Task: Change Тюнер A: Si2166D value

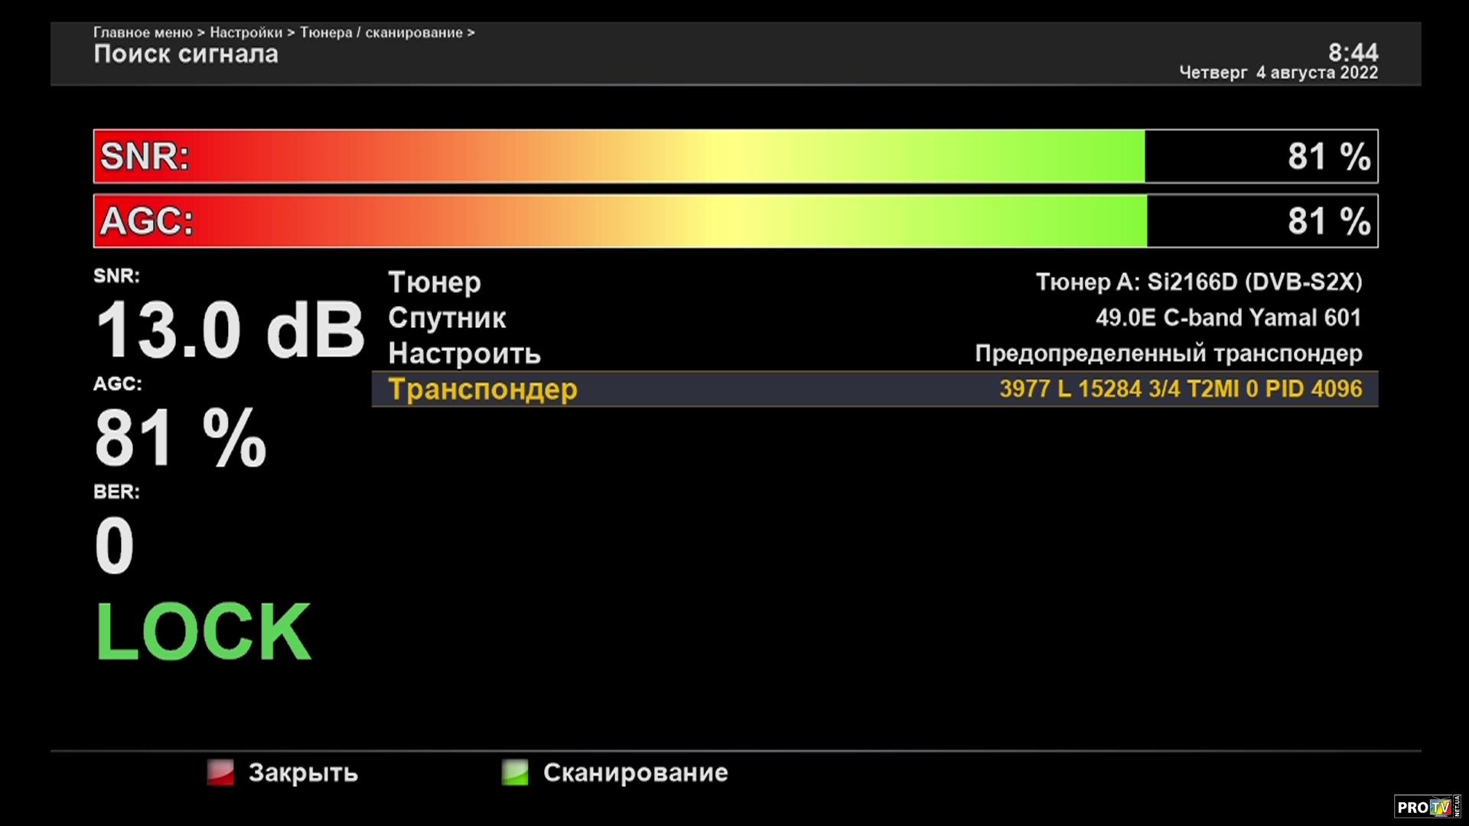Action: 1198,282
